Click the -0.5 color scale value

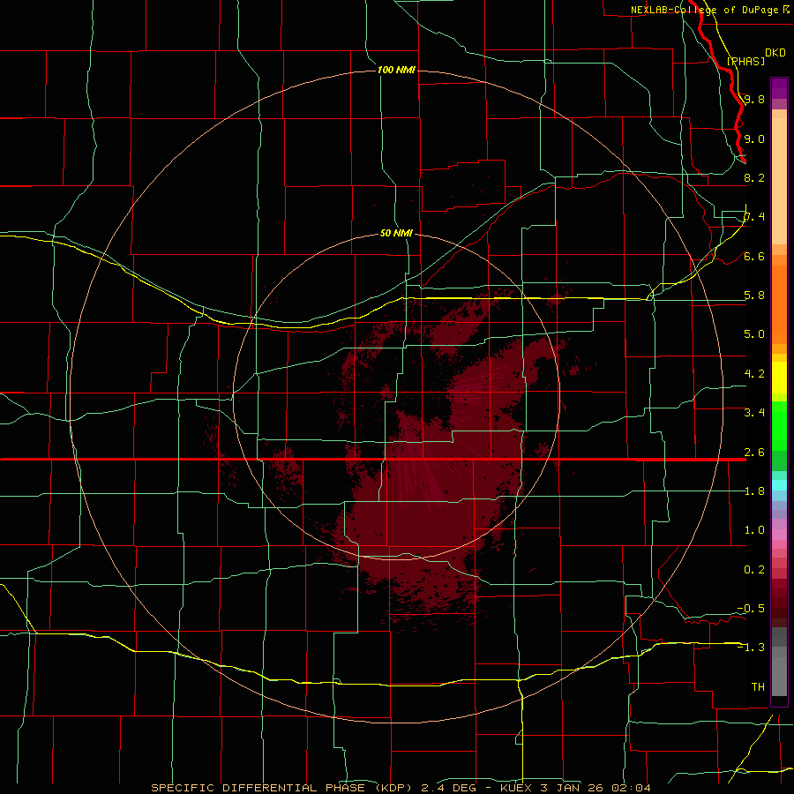[x=751, y=609]
